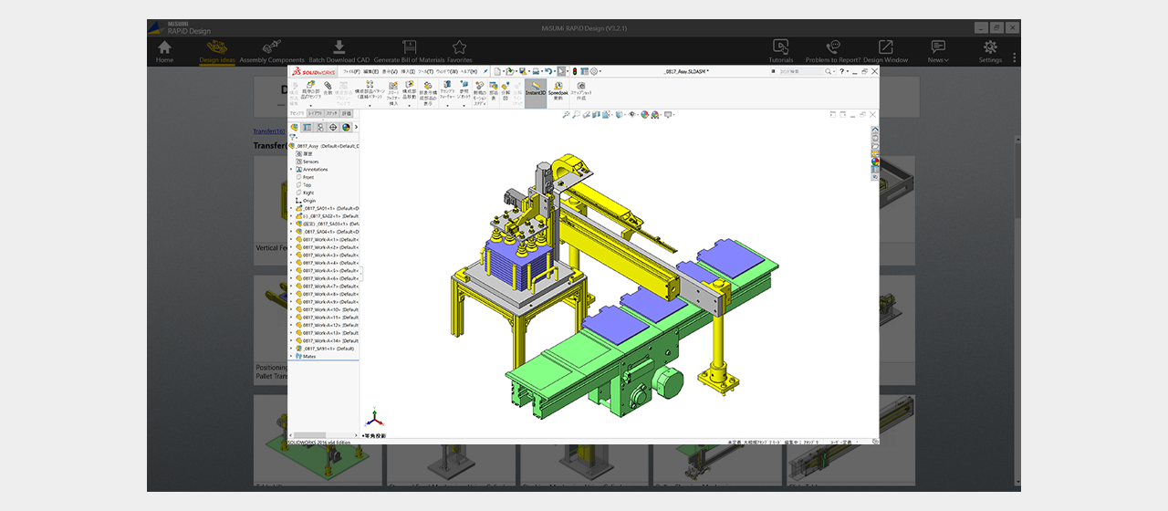
Task: Expand the Annotations tree node
Action: click(x=292, y=170)
